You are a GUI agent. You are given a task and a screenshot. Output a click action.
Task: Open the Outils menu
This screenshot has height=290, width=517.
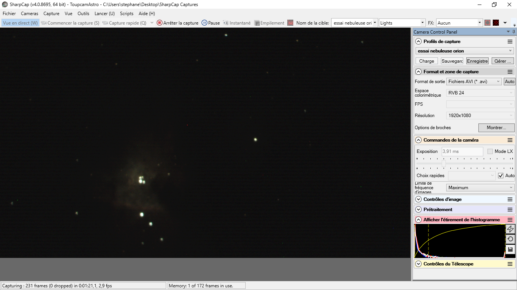83,13
